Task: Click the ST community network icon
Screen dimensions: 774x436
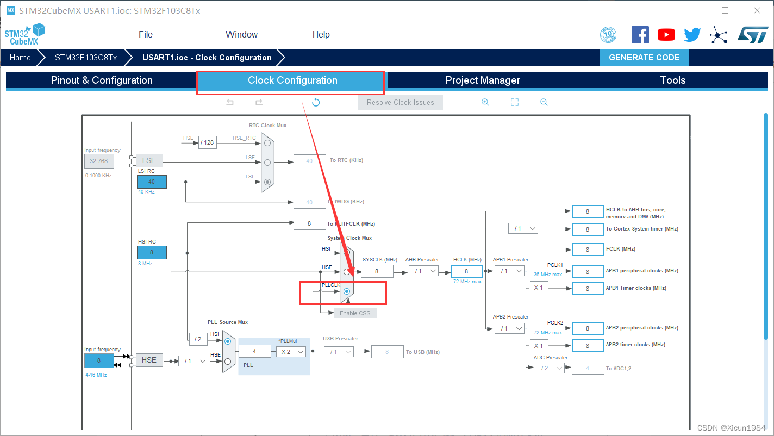Action: point(719,35)
